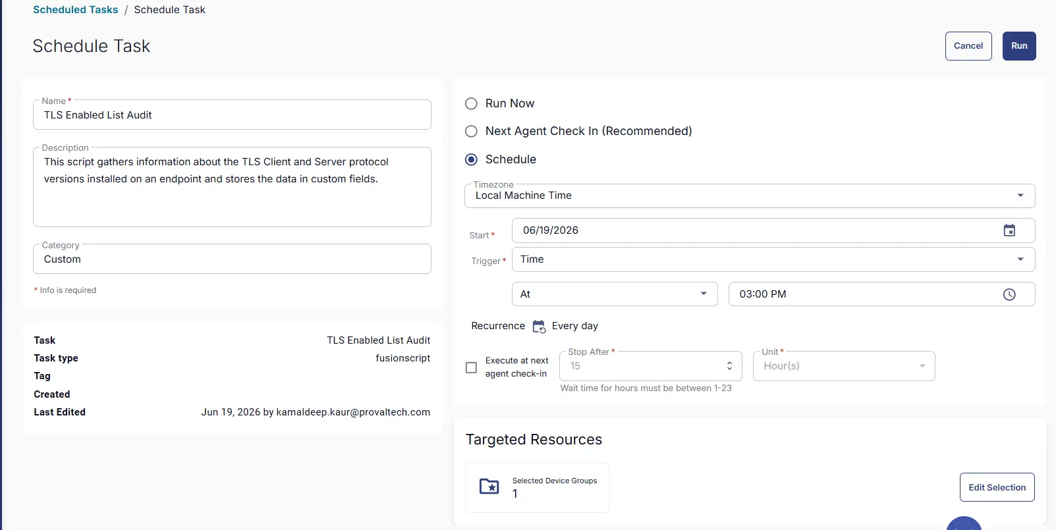Click the Selected Device Groups folder icon
1056x530 pixels.
tap(489, 487)
